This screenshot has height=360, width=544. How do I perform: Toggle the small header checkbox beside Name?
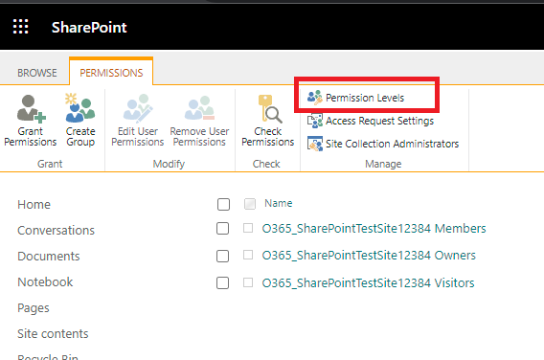250,204
